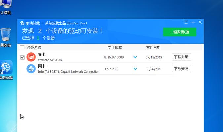
Task: Click the 显卡 row title
Action: tap(42, 54)
